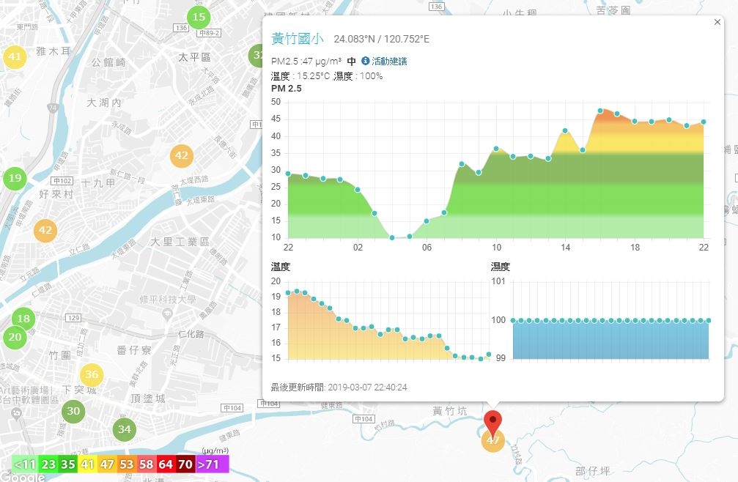The height and width of the screenshot is (482, 738).
Task: Select the yellow 41 sensor marker
Action: pos(15,57)
